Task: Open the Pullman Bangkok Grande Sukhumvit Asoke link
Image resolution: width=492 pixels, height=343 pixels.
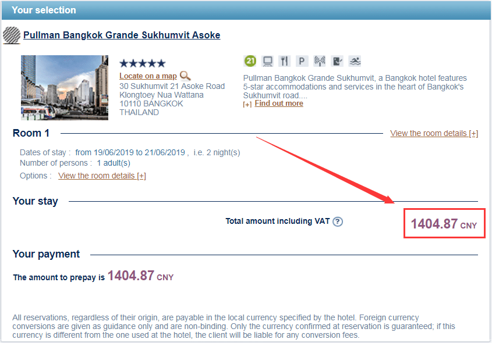Action: coord(122,35)
